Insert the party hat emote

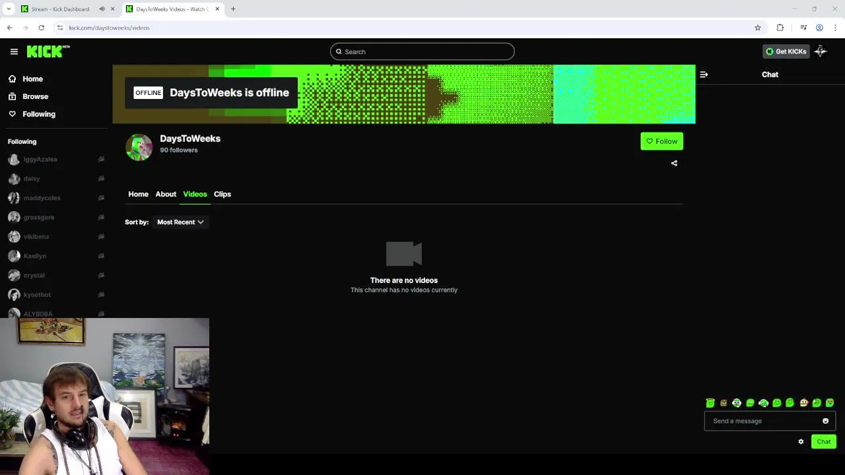point(803,403)
